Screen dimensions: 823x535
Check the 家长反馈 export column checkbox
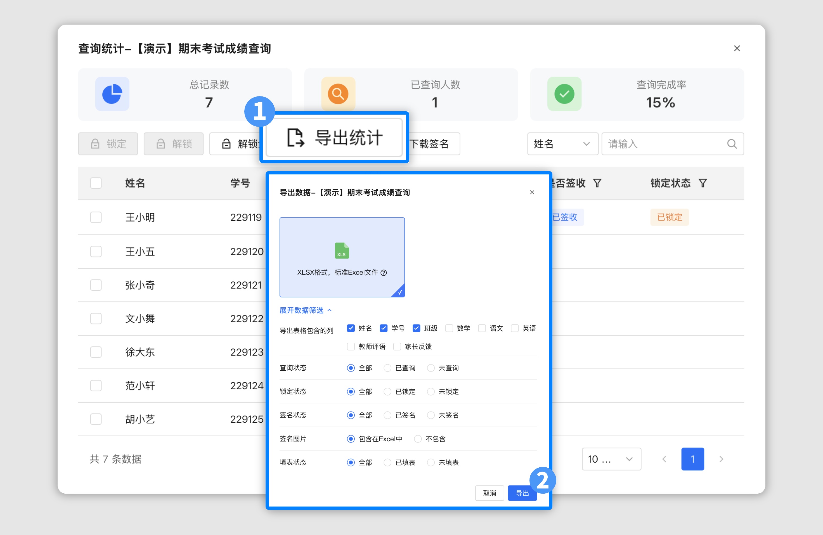pyautogui.click(x=397, y=346)
